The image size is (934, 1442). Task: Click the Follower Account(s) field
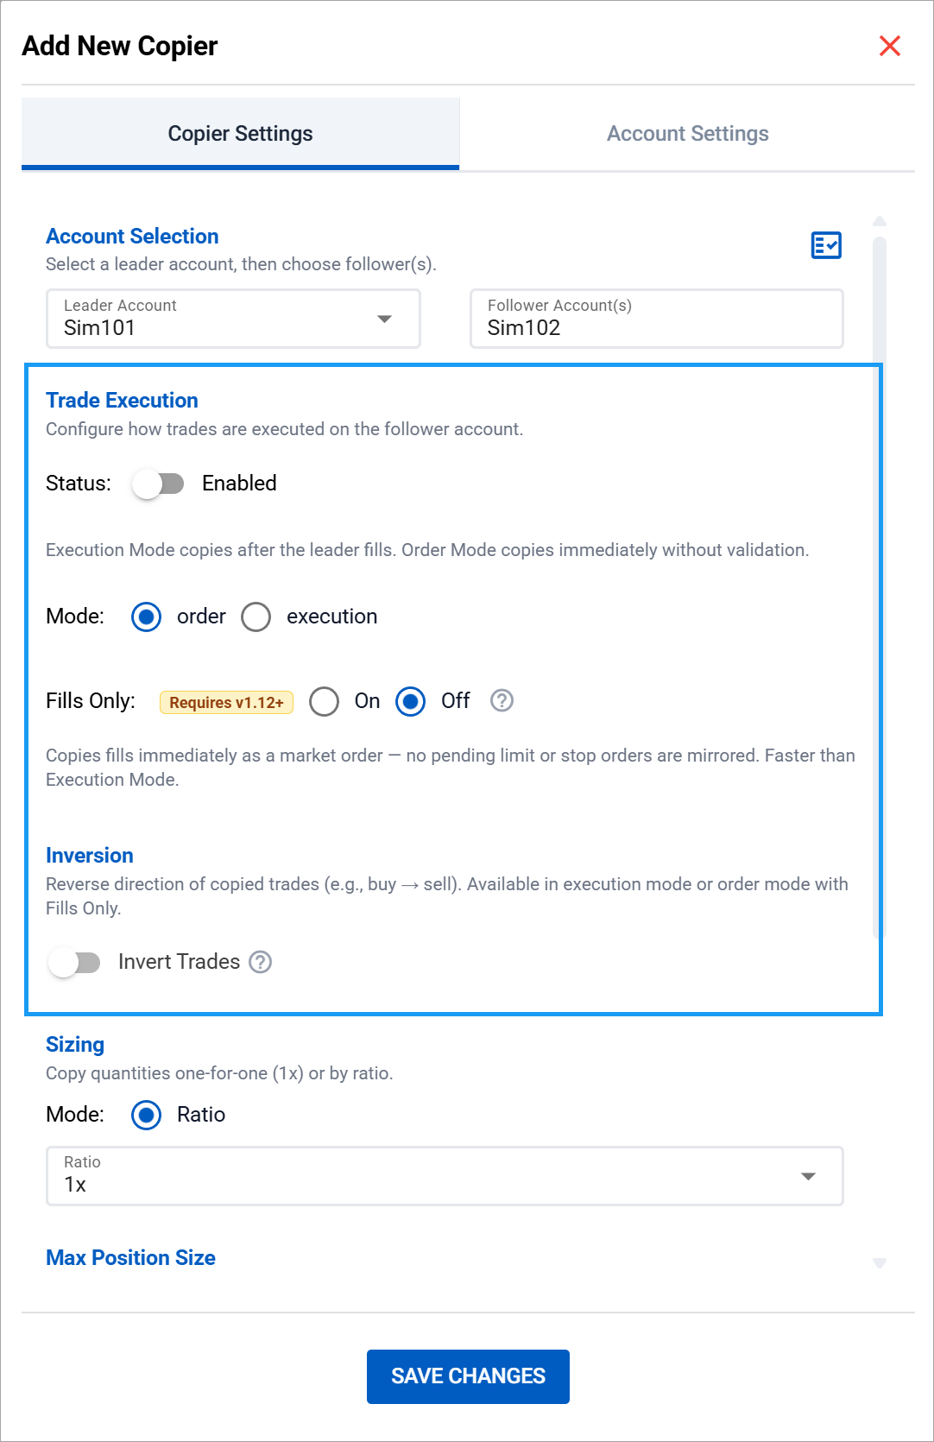656,319
